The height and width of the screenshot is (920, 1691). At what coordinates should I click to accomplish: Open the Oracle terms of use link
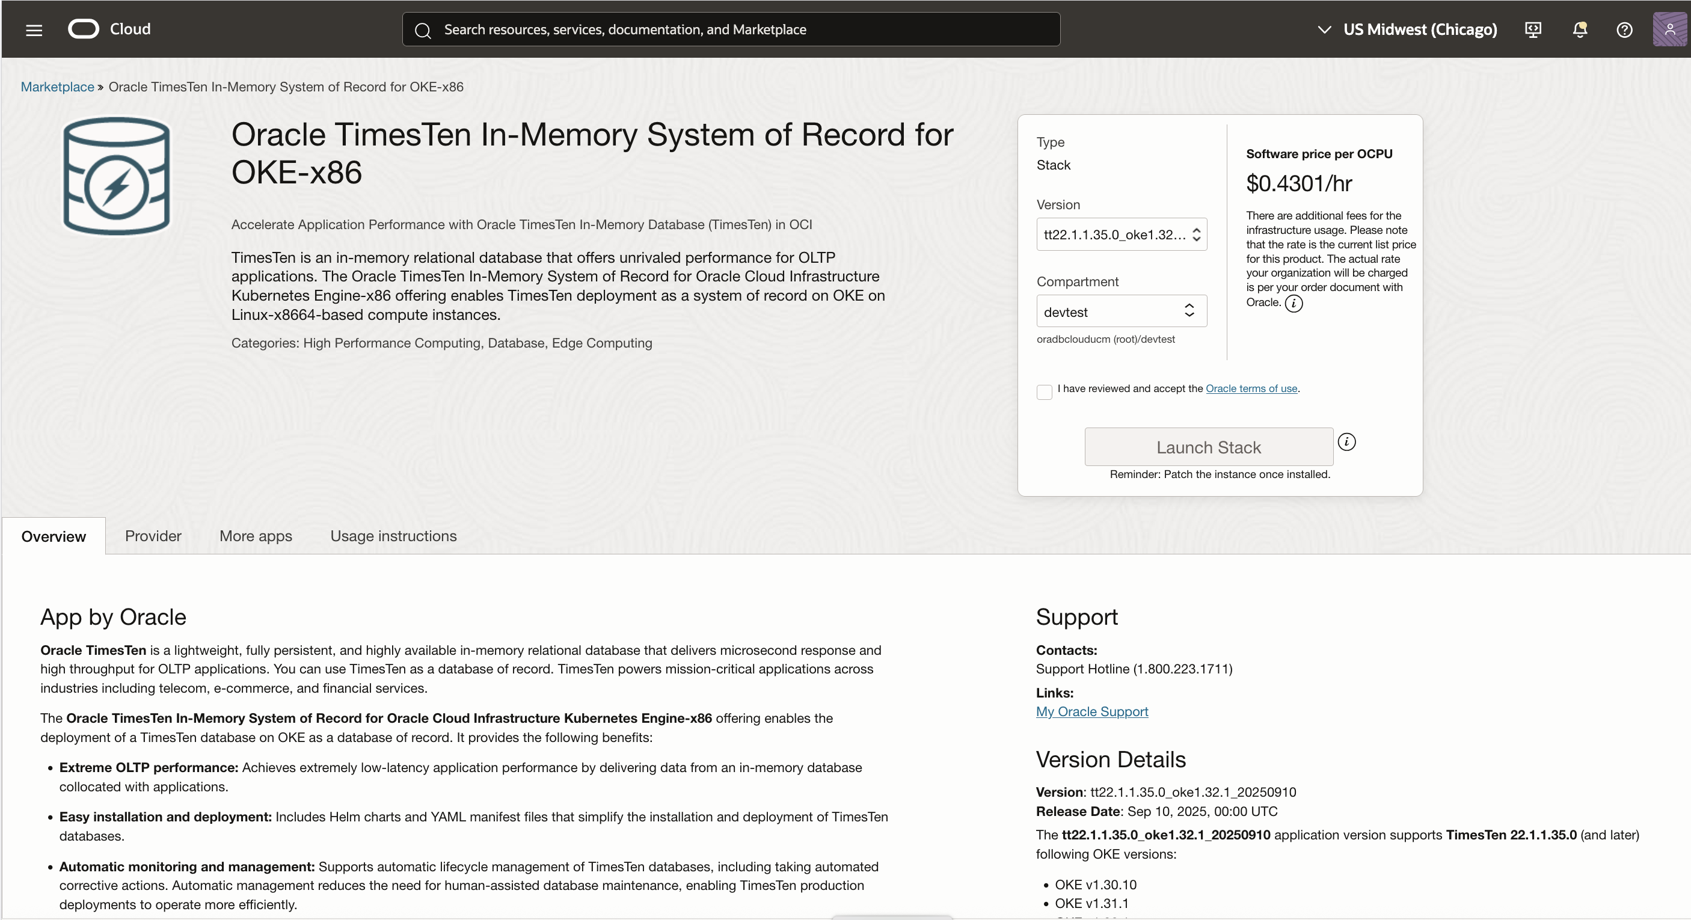(x=1251, y=388)
